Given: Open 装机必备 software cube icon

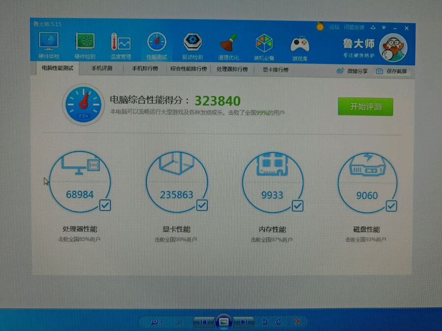Looking at the screenshot, I should click(x=264, y=47).
